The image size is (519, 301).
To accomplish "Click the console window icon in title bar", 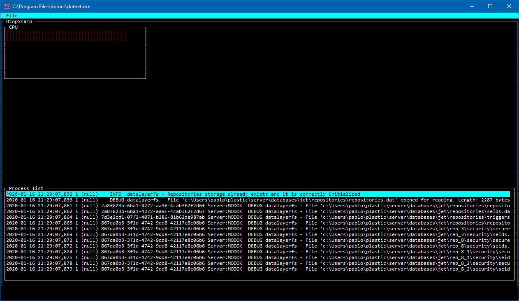I will pyautogui.click(x=7, y=6).
